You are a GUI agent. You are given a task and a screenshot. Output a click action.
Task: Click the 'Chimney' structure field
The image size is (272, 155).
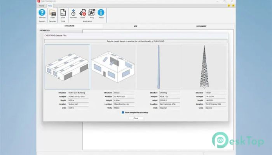coord(170,93)
